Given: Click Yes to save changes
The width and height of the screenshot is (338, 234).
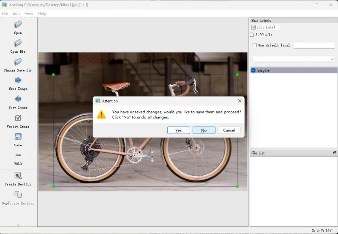Looking at the screenshot, I should (178, 130).
